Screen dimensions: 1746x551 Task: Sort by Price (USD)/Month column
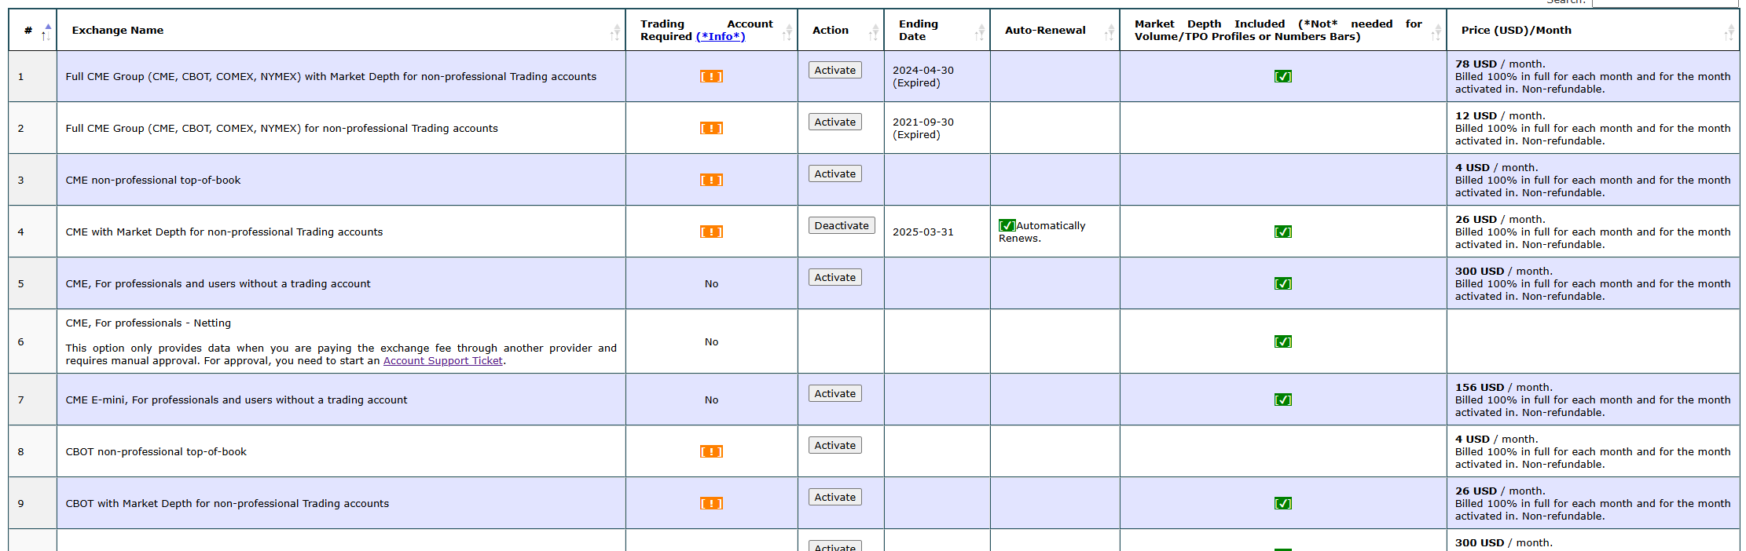click(x=1593, y=30)
